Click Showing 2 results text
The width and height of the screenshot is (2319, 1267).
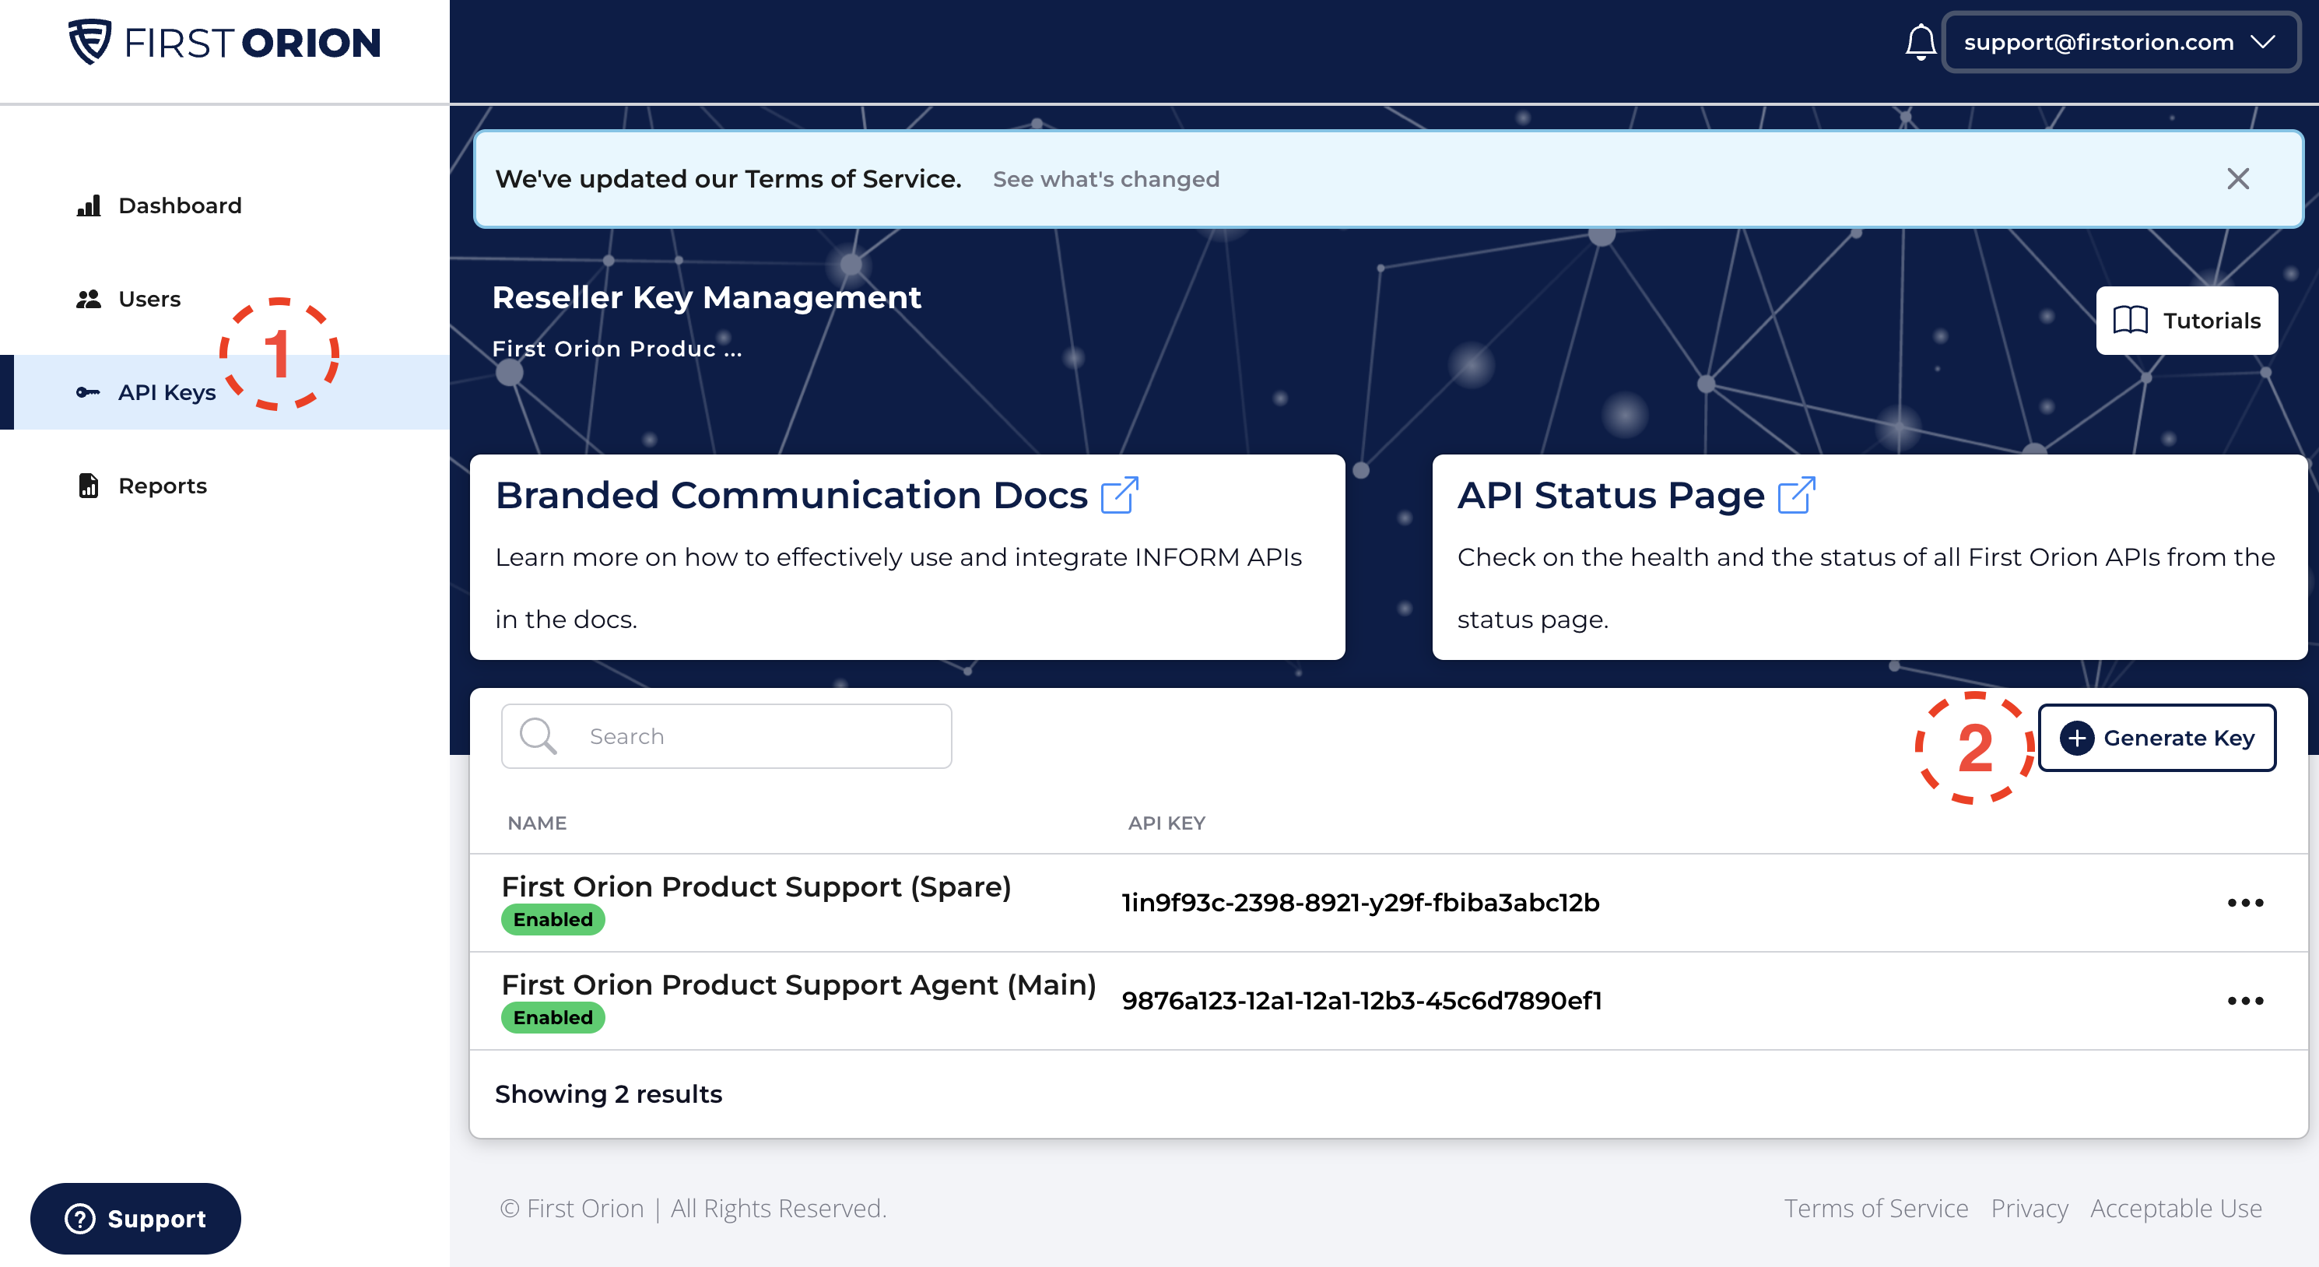pyautogui.click(x=609, y=1094)
